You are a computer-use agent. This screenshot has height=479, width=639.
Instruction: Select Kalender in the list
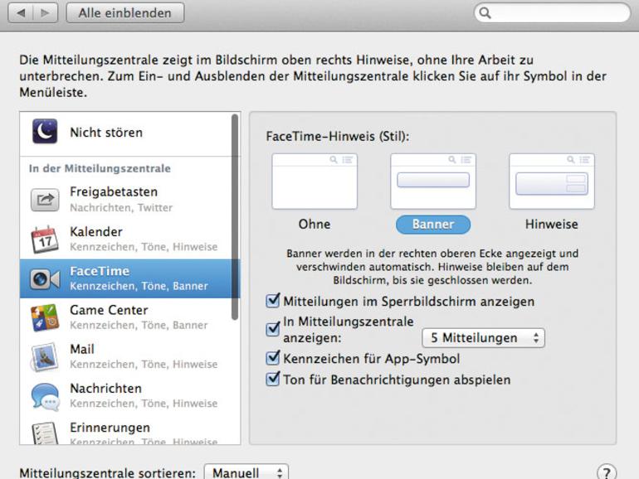(x=125, y=239)
